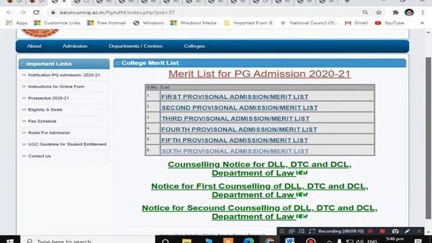Open the Free Hotmail bookmark
The height and width of the screenshot is (243, 432).
click(x=107, y=23)
